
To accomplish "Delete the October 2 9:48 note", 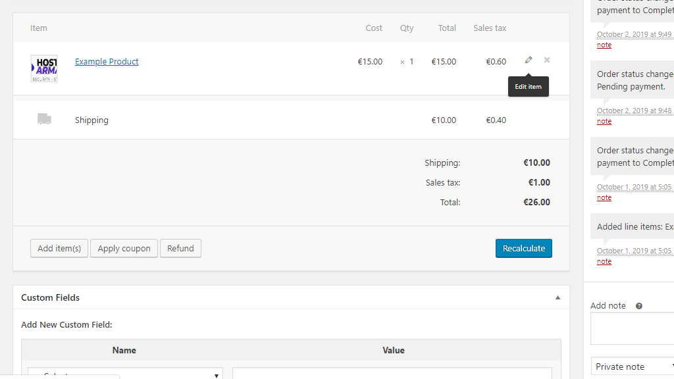I will point(604,121).
